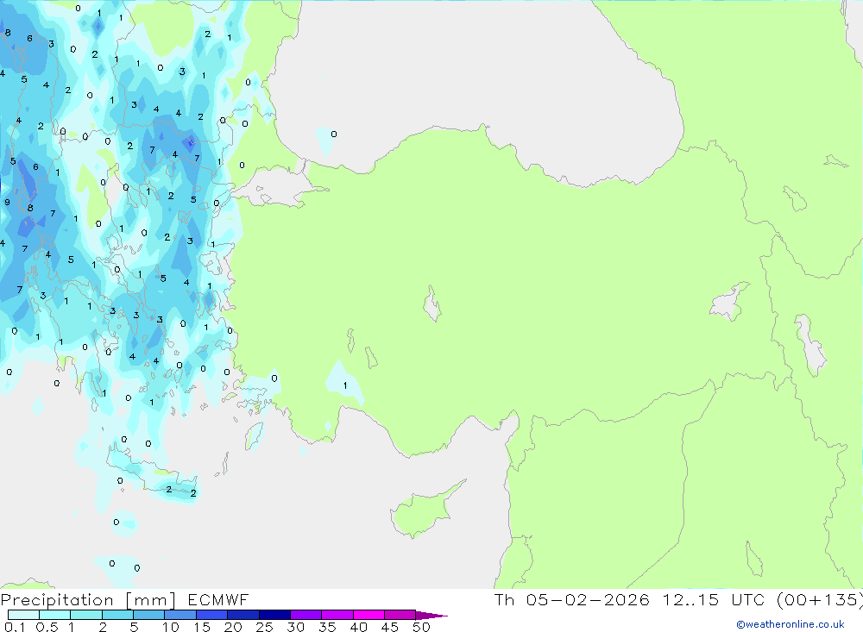Pick the 1–2 mm legend color swatch
The width and height of the screenshot is (863, 632).
click(x=86, y=615)
